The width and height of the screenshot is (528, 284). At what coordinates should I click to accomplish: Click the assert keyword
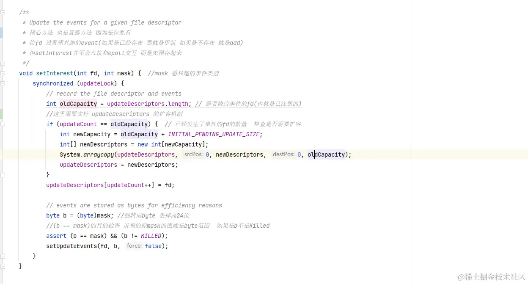point(56,236)
